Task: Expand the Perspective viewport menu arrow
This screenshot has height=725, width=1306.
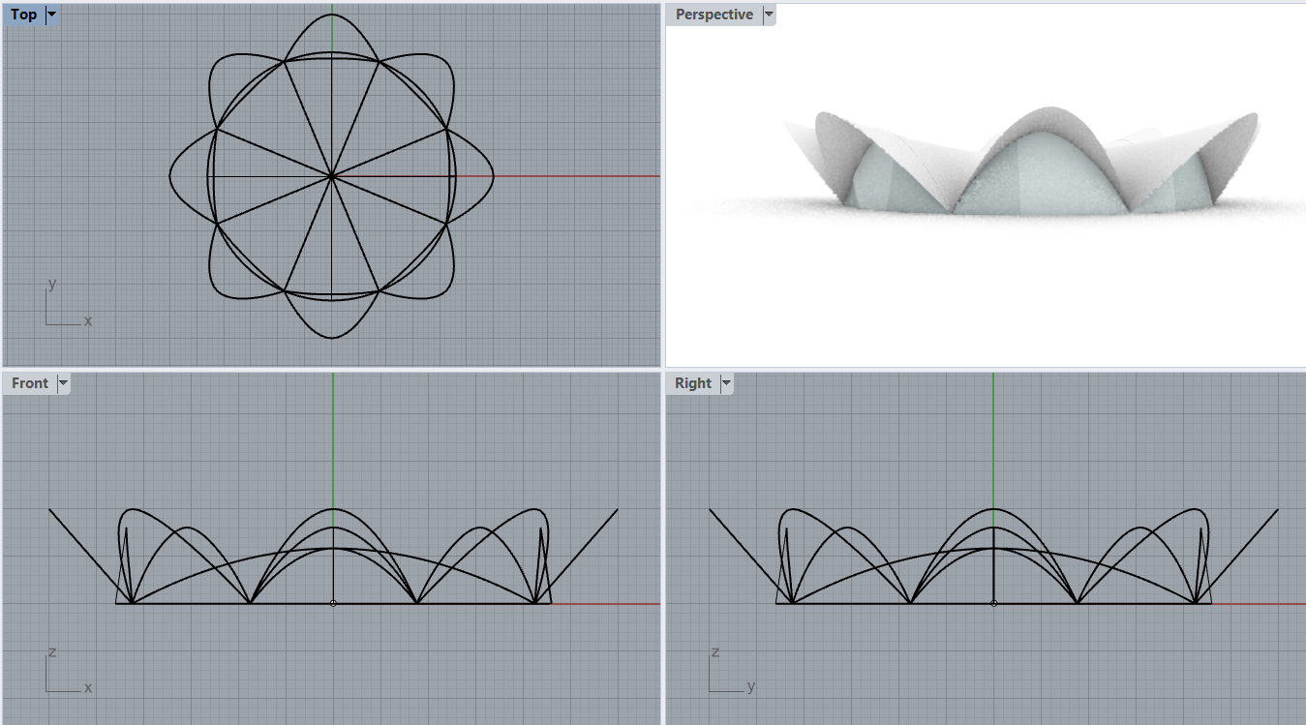Action: [769, 15]
